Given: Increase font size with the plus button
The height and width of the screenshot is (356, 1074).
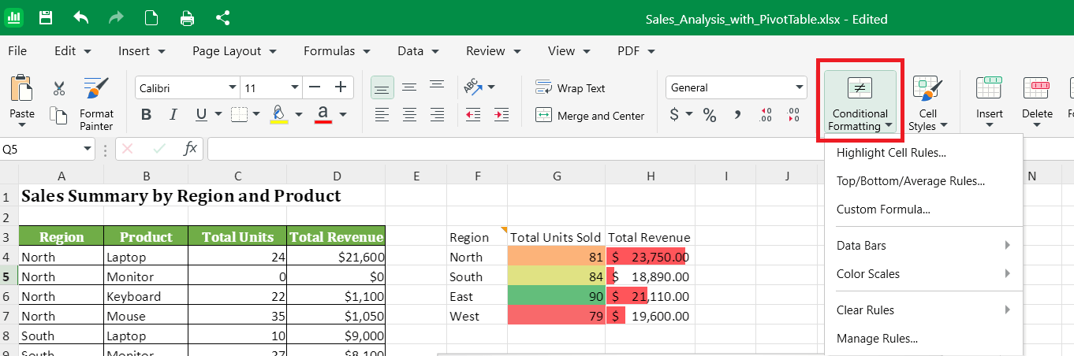Looking at the screenshot, I should [341, 87].
